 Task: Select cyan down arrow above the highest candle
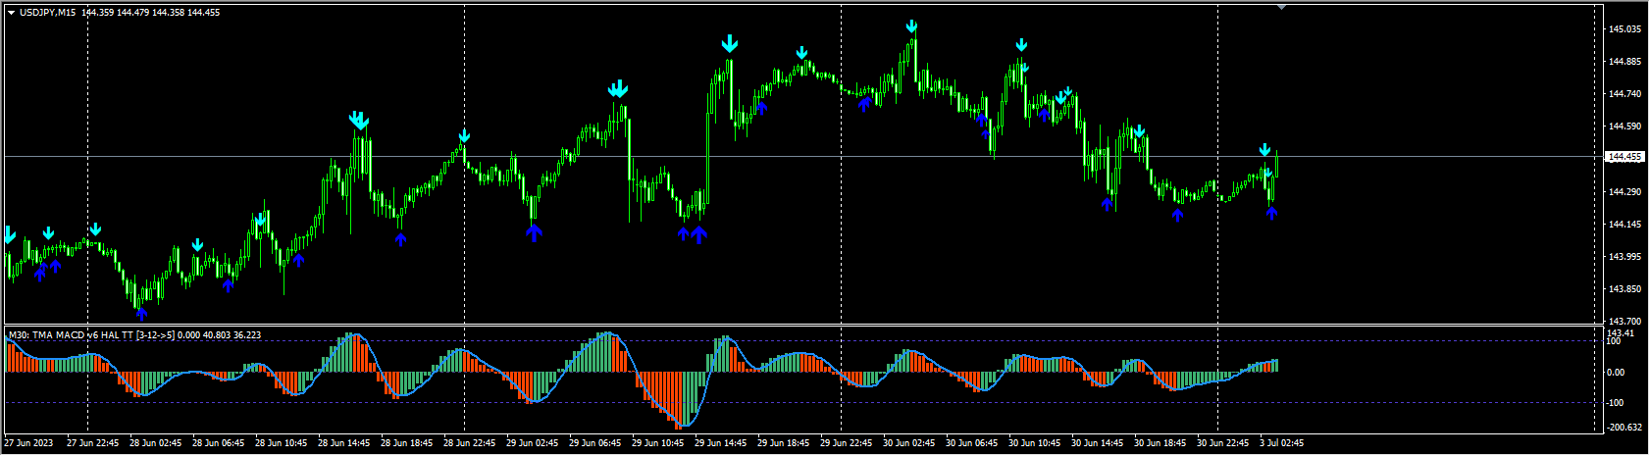point(912,26)
